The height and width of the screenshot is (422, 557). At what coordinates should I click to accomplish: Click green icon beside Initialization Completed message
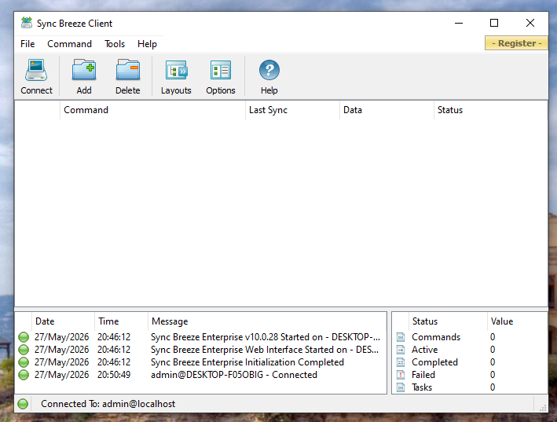(x=24, y=362)
